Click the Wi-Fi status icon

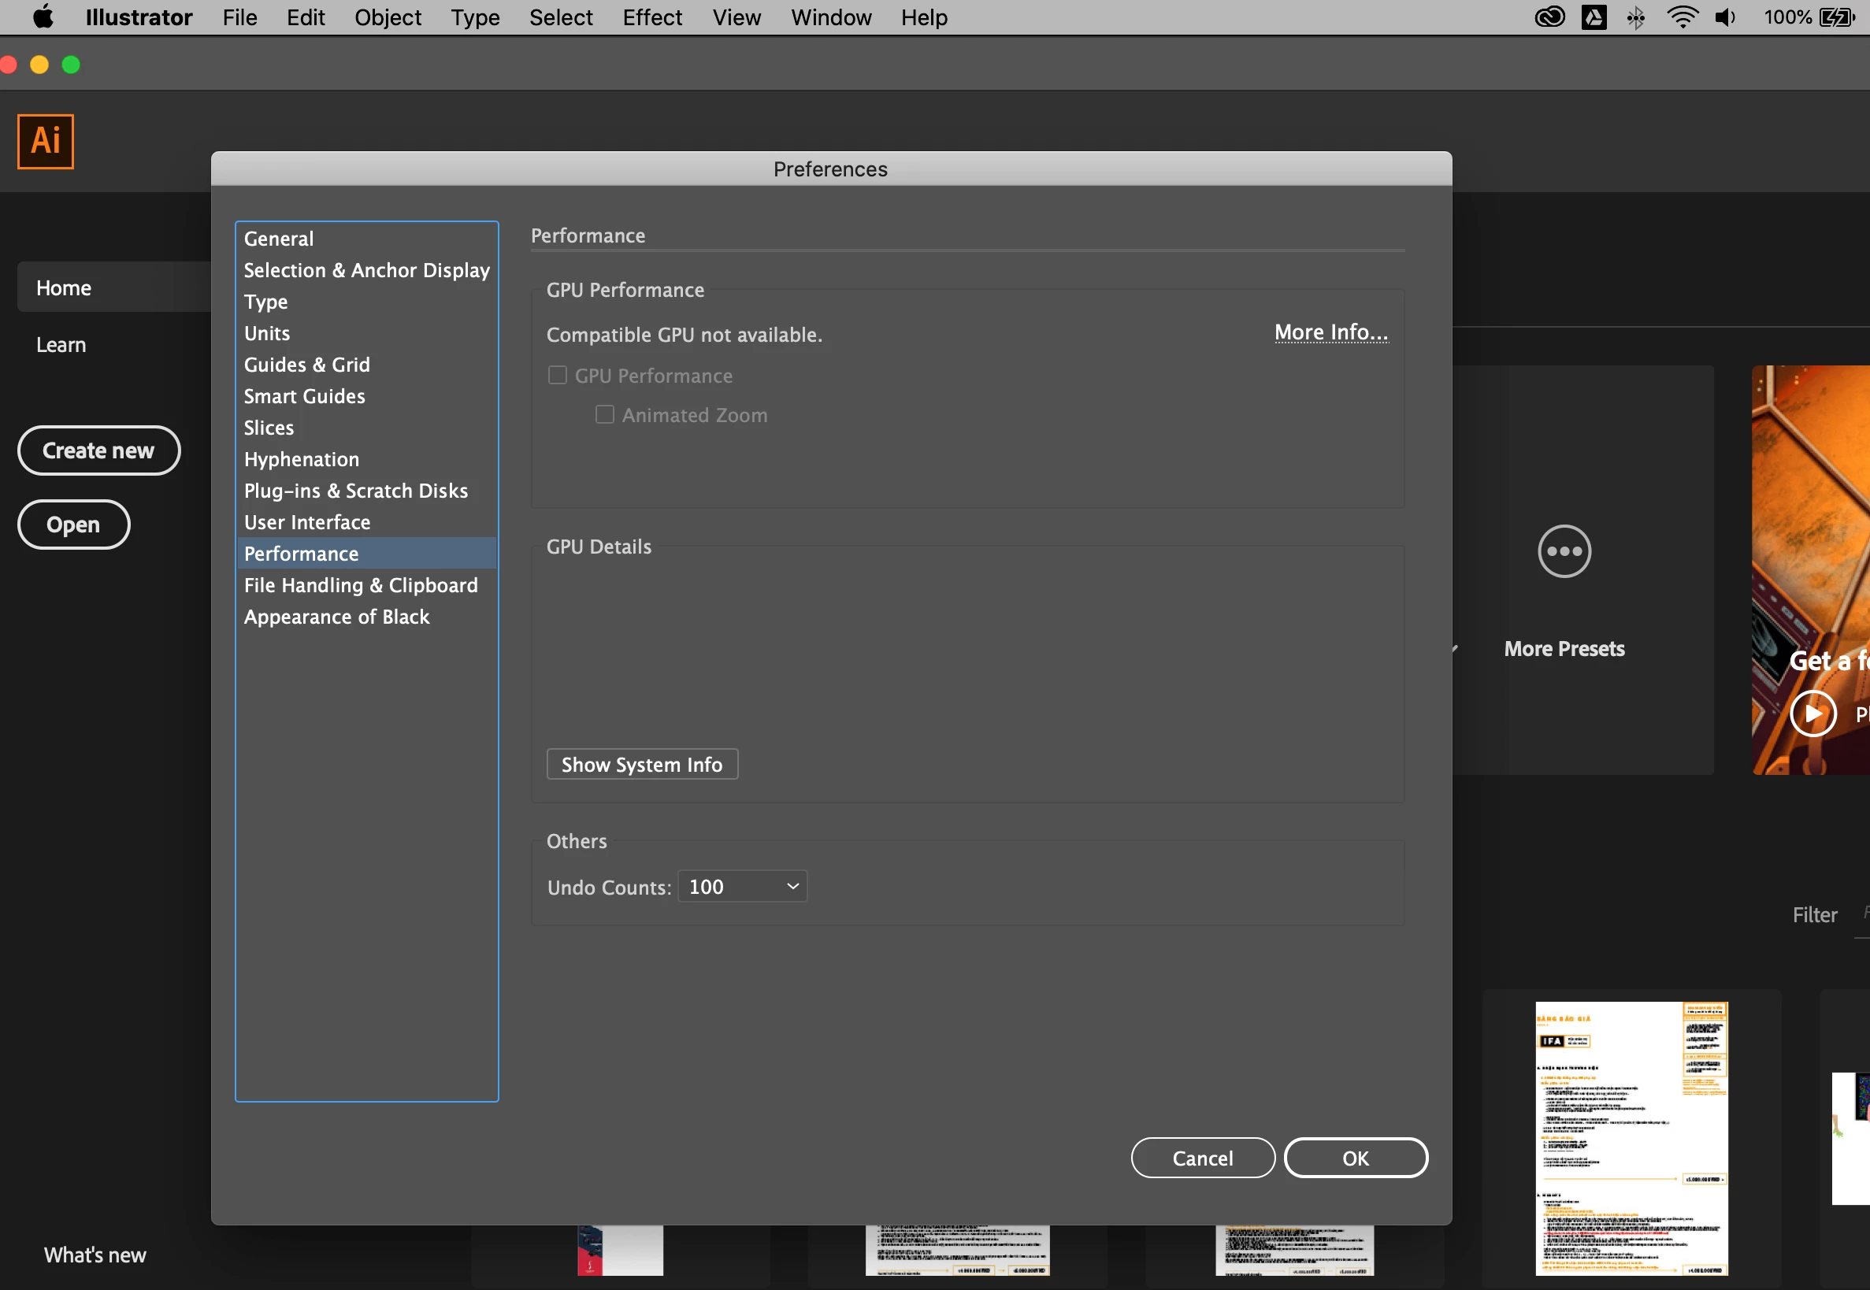point(1682,17)
